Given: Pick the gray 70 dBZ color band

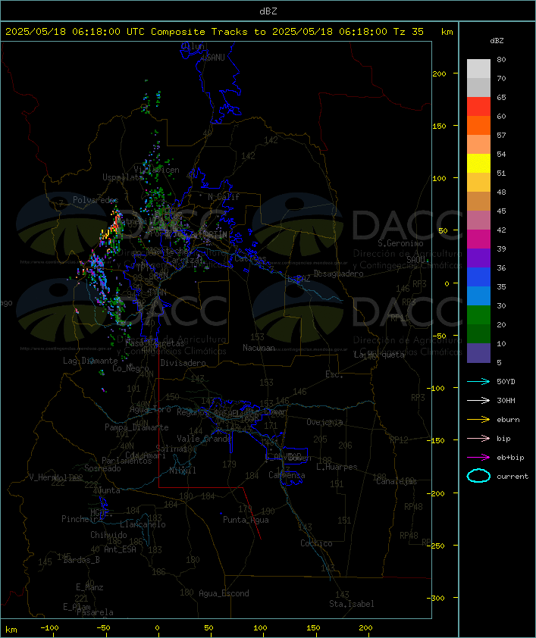Looking at the screenshot, I should click(478, 87).
